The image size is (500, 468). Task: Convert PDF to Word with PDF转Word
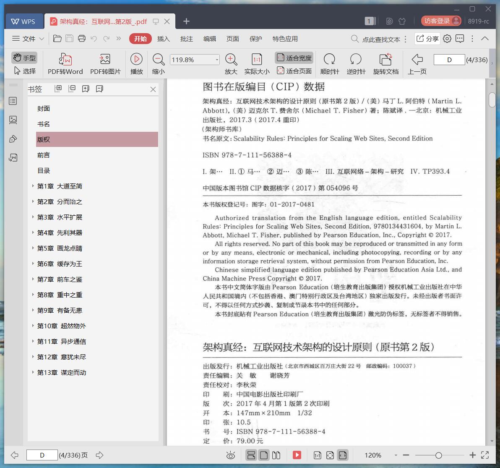coord(65,64)
